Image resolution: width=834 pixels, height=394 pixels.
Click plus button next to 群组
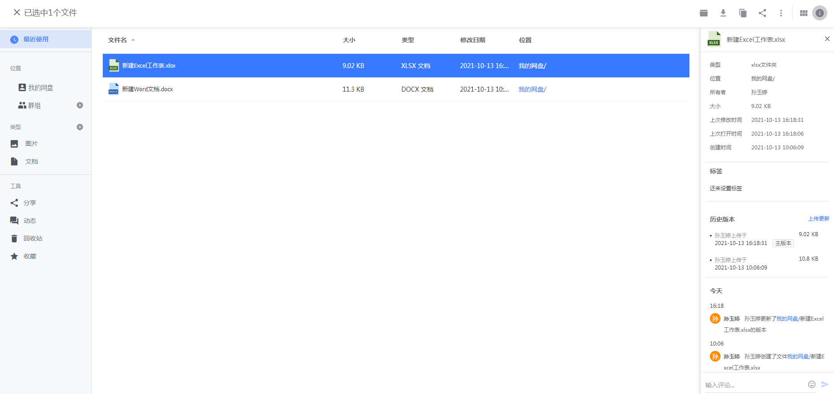coord(80,105)
